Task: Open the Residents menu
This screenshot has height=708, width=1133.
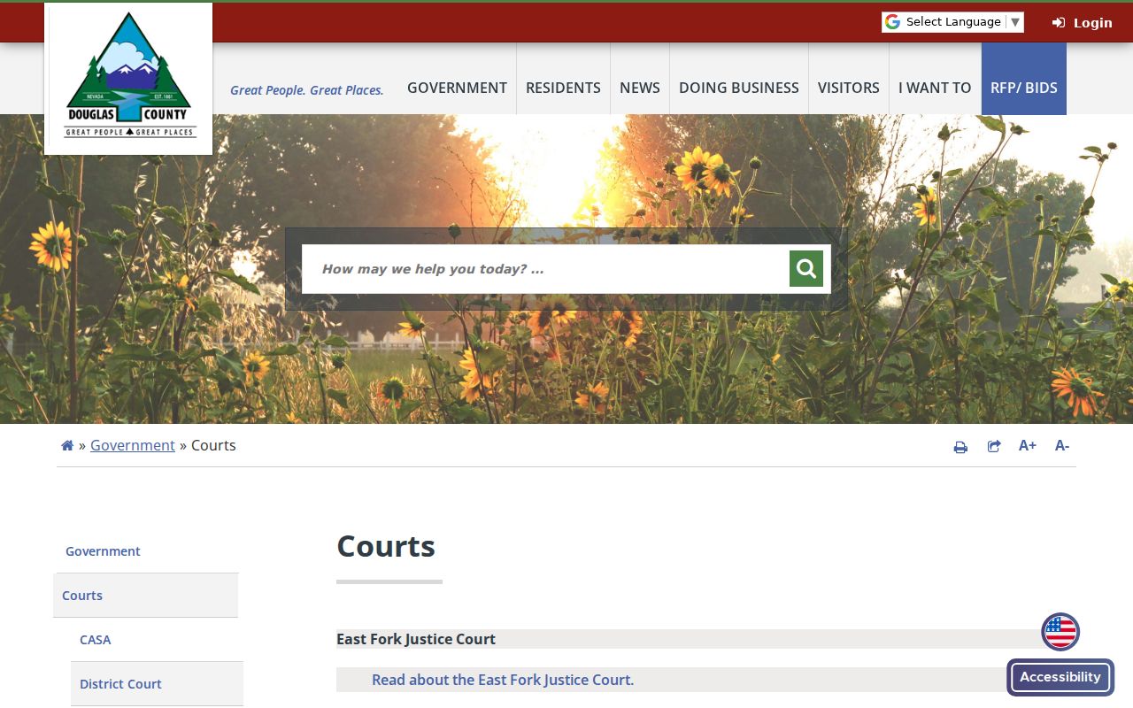Action: tap(563, 88)
